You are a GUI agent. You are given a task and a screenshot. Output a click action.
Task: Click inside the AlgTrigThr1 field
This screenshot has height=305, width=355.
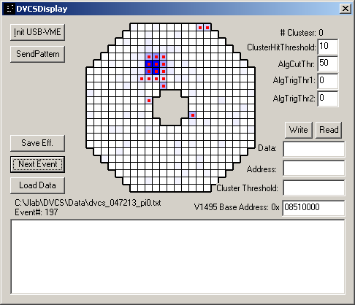[328, 81]
